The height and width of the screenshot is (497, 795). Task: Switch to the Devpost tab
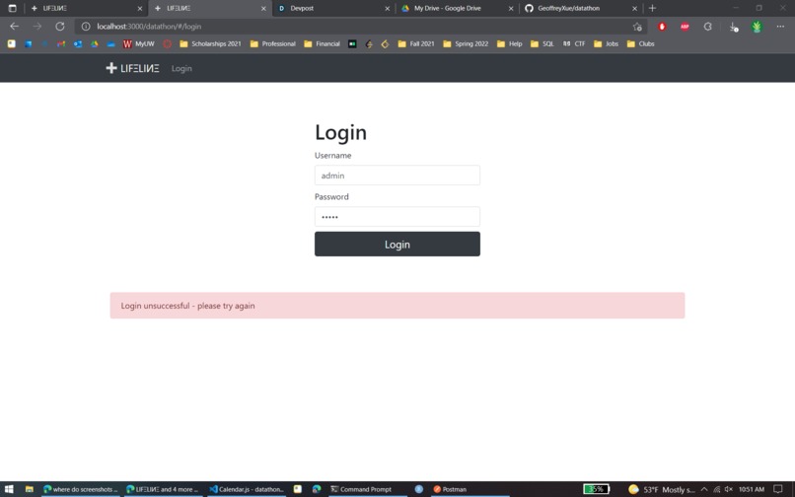click(333, 8)
